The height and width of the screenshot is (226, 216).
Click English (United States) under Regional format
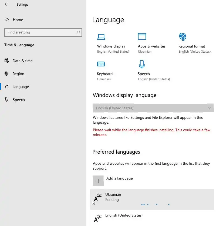pos(194,52)
